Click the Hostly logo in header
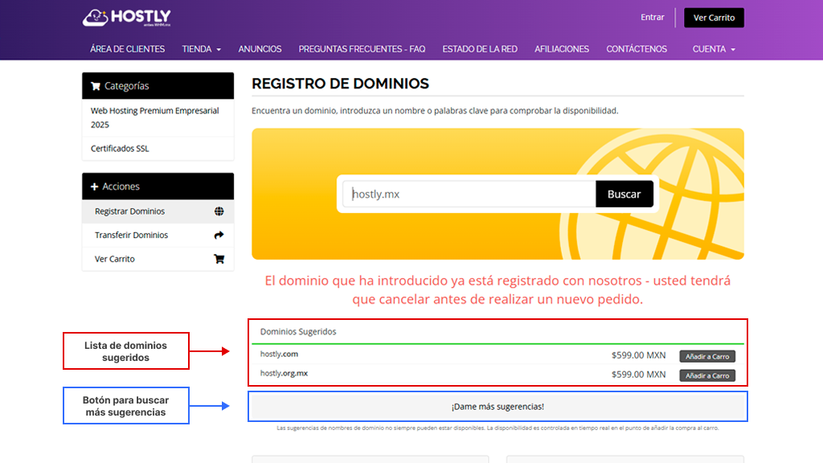This screenshot has height=463, width=823. [x=126, y=18]
